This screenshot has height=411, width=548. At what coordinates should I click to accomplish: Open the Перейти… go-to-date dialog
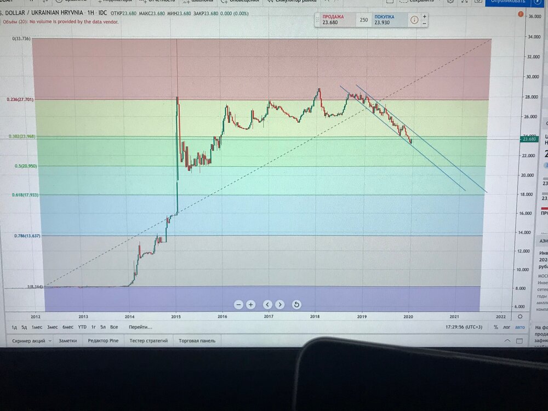click(140, 327)
